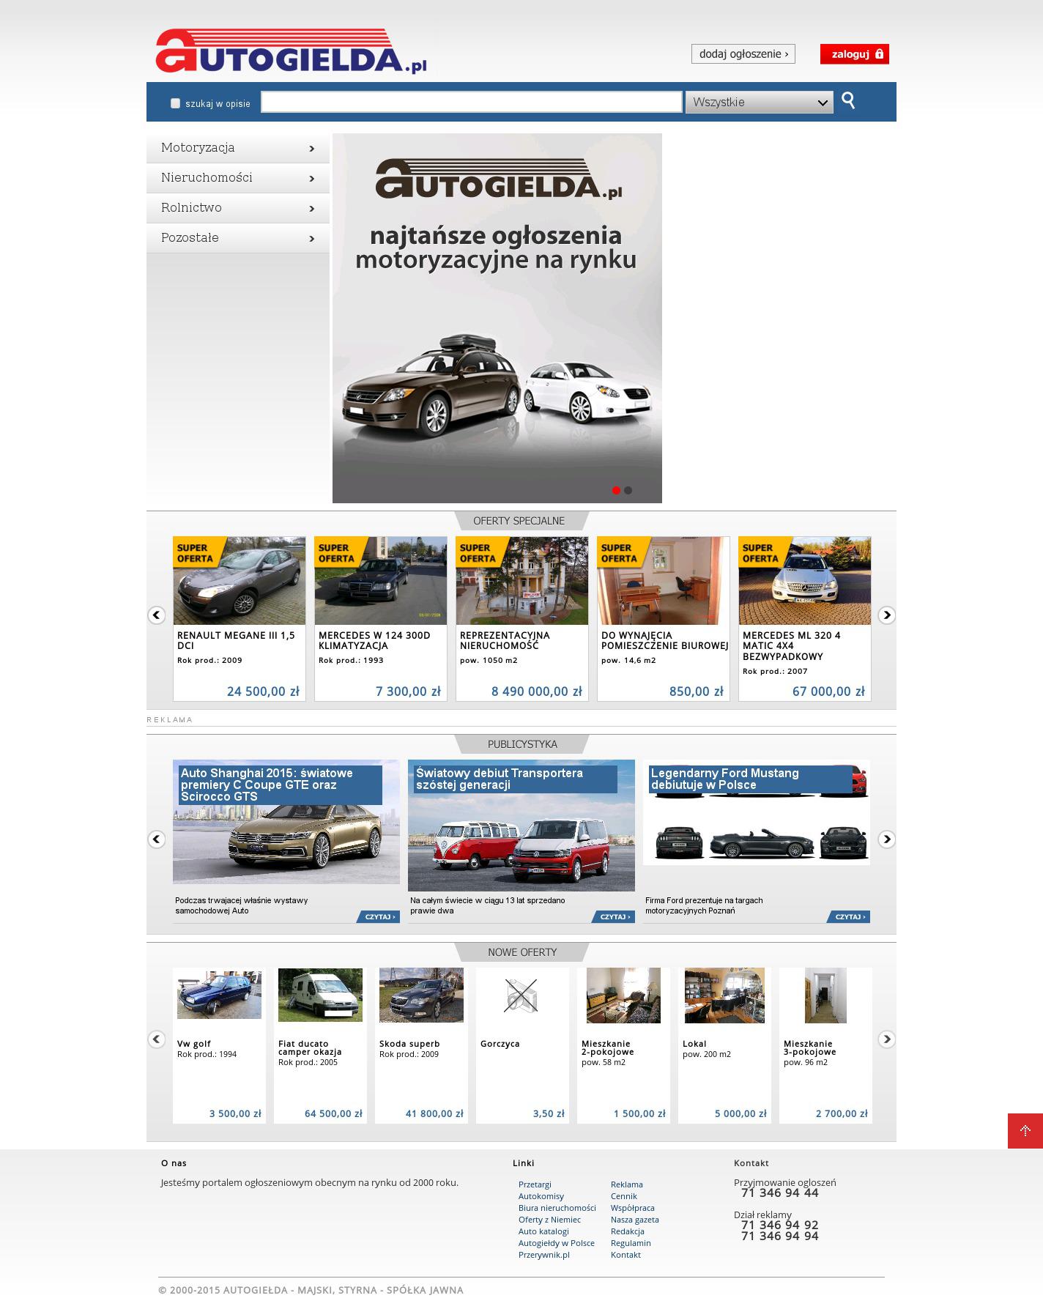
Task: Open the Pozostałe menu item
Action: pyautogui.click(x=237, y=238)
